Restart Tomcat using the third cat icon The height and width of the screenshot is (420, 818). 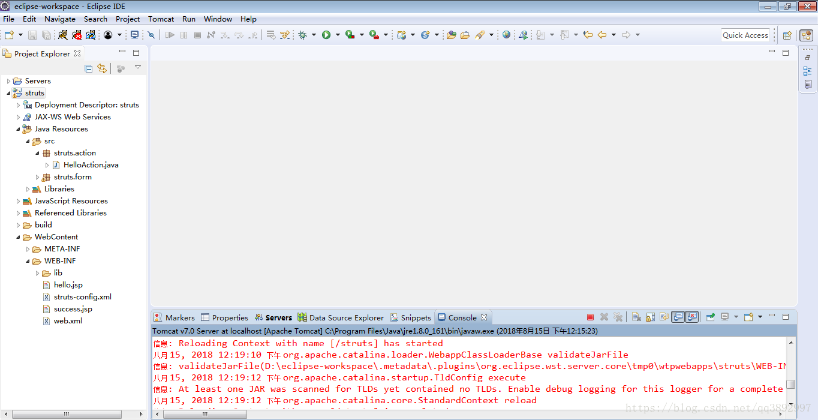tap(91, 35)
